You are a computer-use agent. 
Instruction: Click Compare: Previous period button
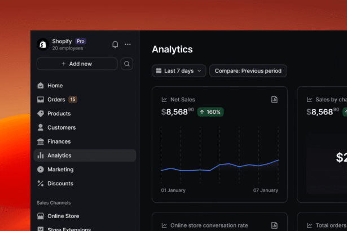coord(248,71)
